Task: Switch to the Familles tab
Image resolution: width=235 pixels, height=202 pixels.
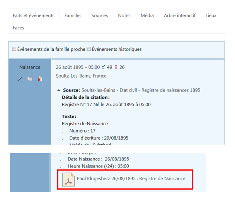Action: click(73, 16)
